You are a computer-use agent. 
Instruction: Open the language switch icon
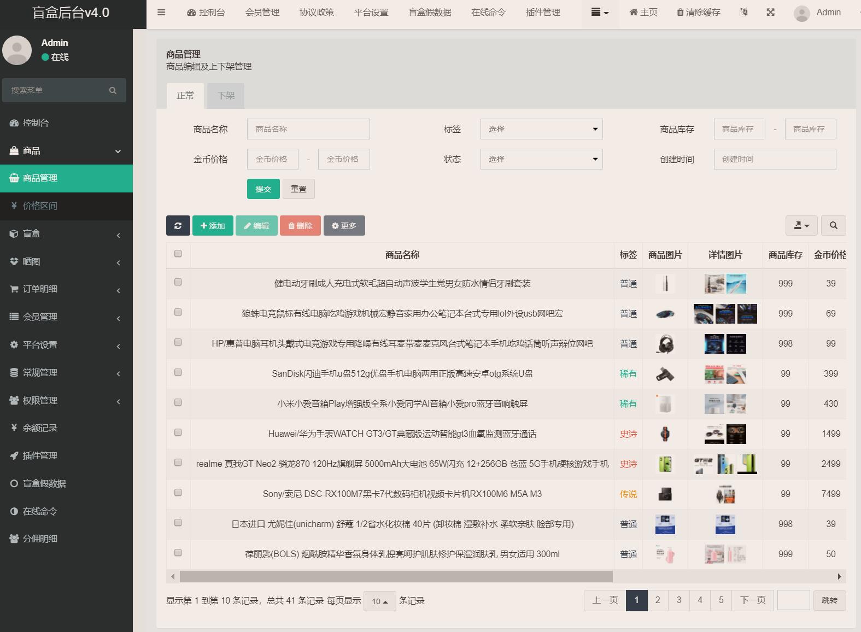coord(743,12)
